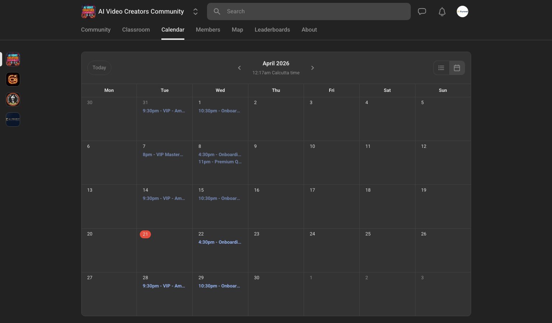The image size is (552, 323).
Task: Click the search magnifier icon
Action: point(217,11)
